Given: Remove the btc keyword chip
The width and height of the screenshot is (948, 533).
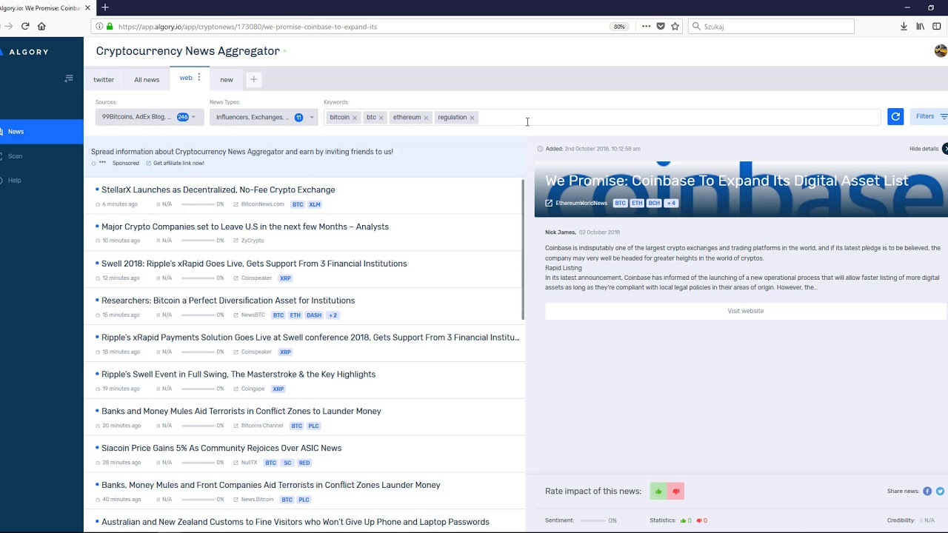Looking at the screenshot, I should [x=381, y=118].
